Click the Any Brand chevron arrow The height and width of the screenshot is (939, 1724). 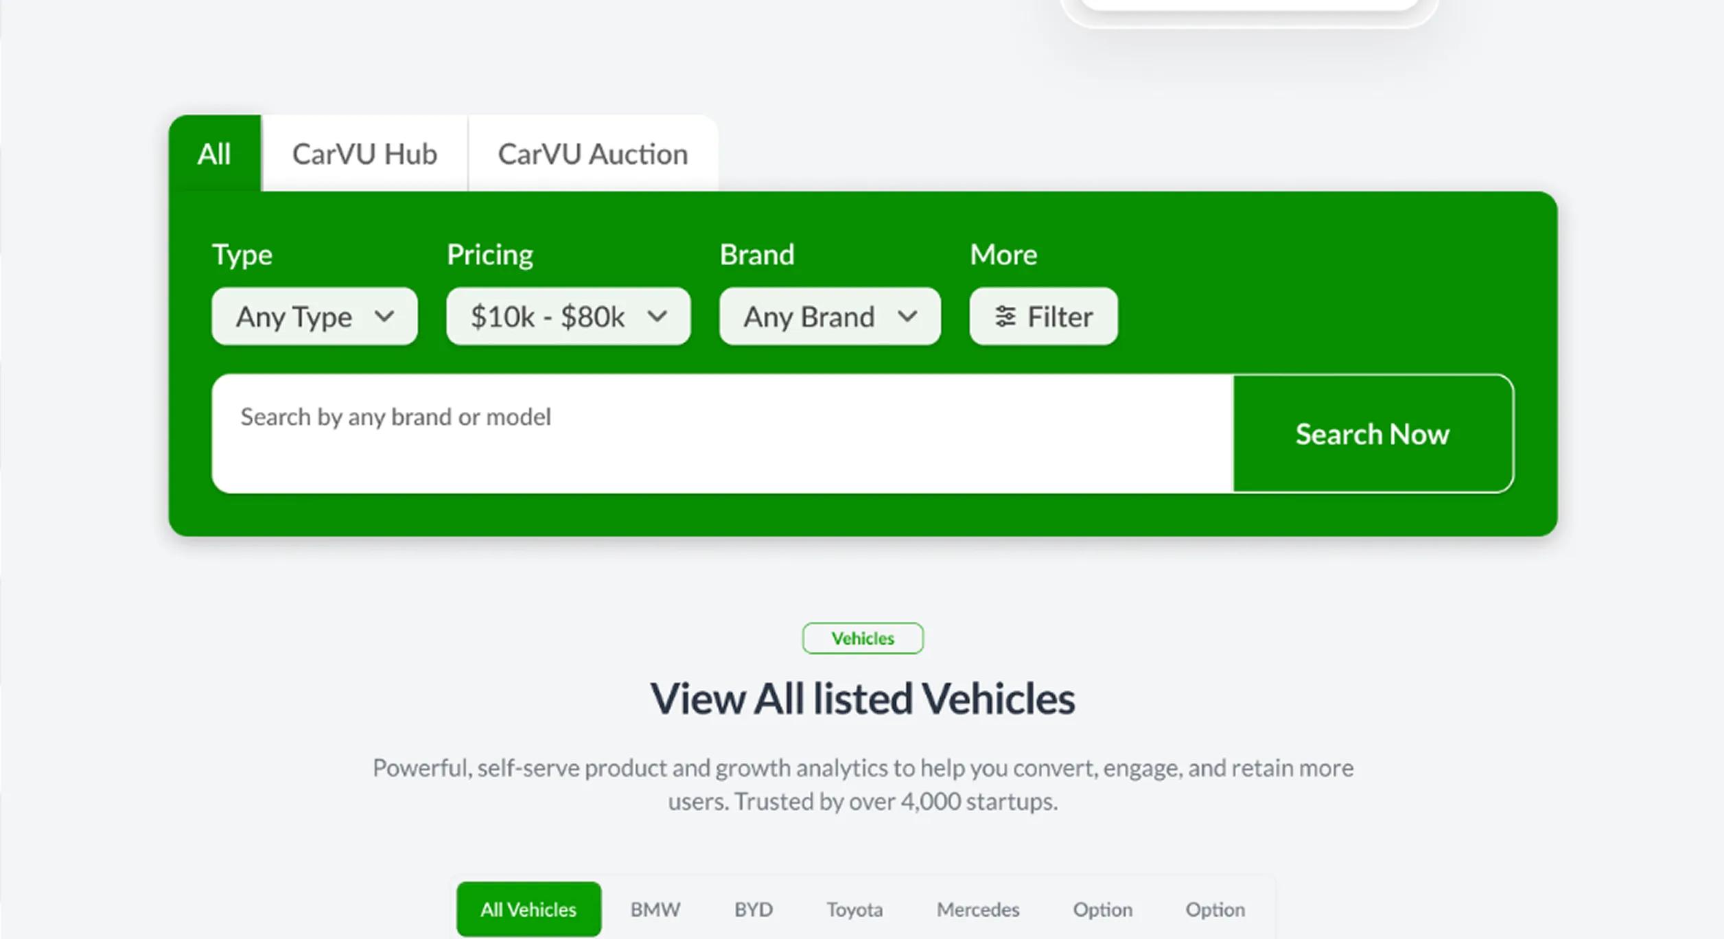point(907,316)
